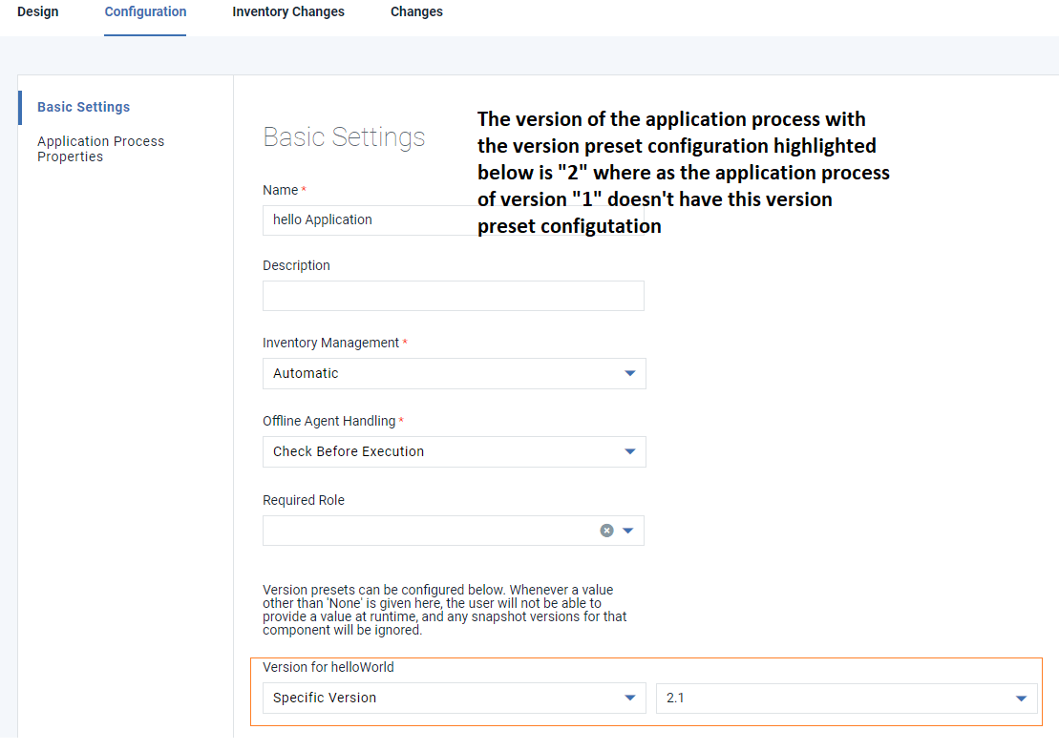1059x751 pixels.
Task: Click the arrow icon on the 2.1 version dropdown
Action: pyautogui.click(x=1021, y=698)
